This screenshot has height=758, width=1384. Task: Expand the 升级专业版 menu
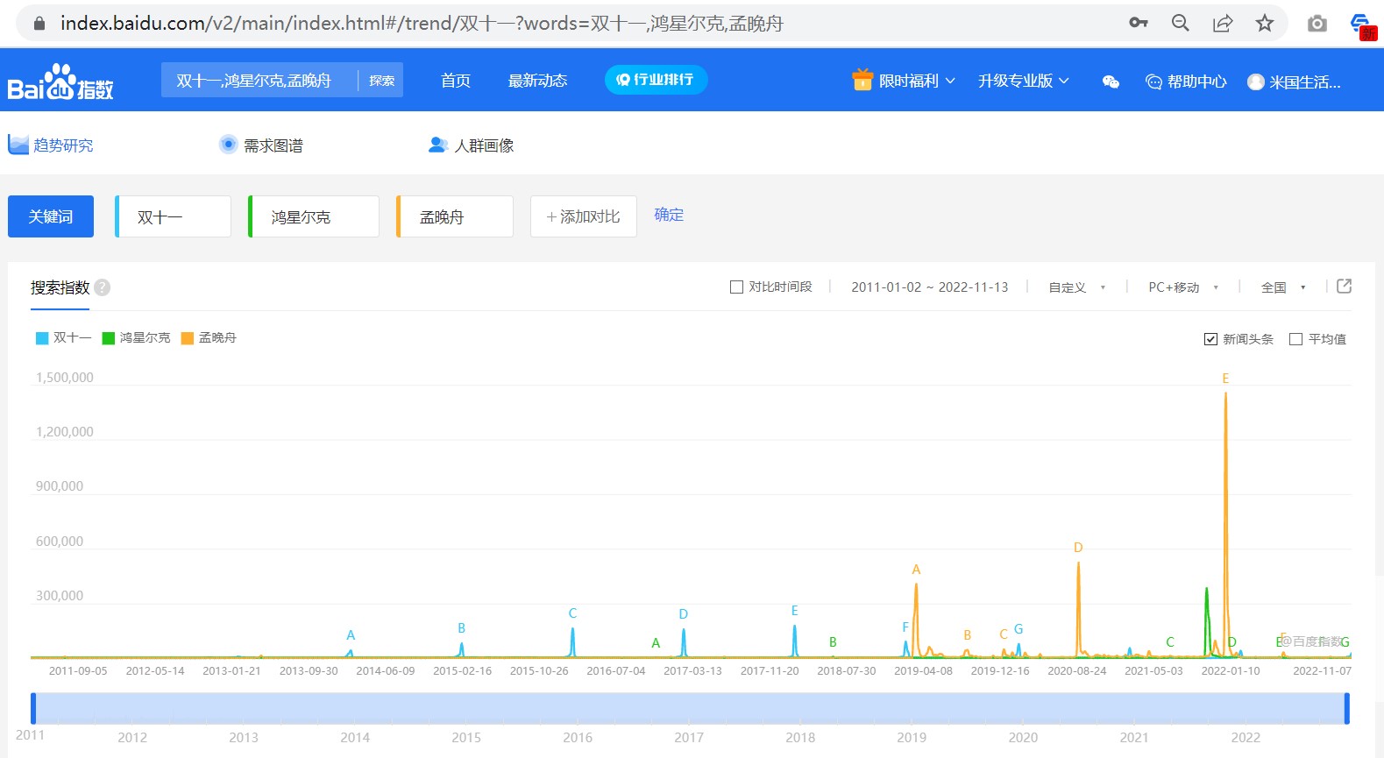point(1024,81)
